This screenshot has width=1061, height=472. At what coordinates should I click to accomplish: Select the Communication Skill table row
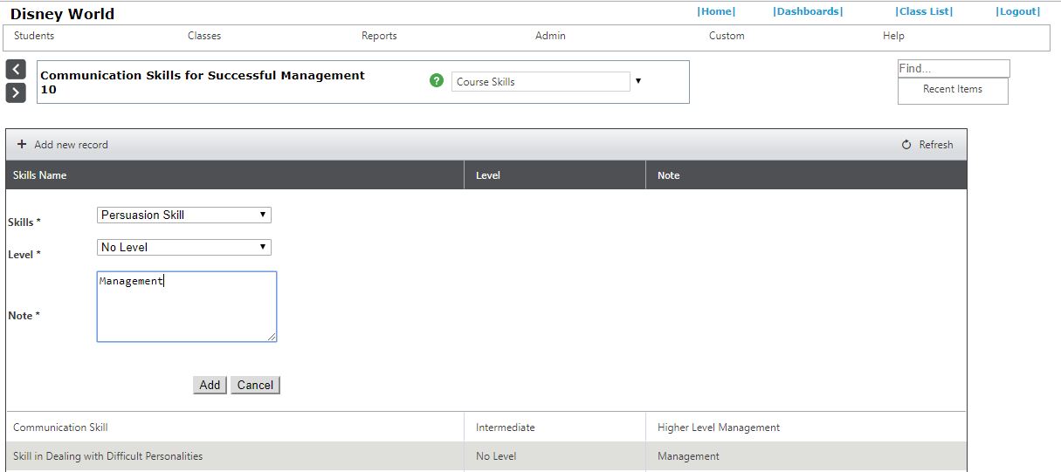pyautogui.click(x=234, y=428)
